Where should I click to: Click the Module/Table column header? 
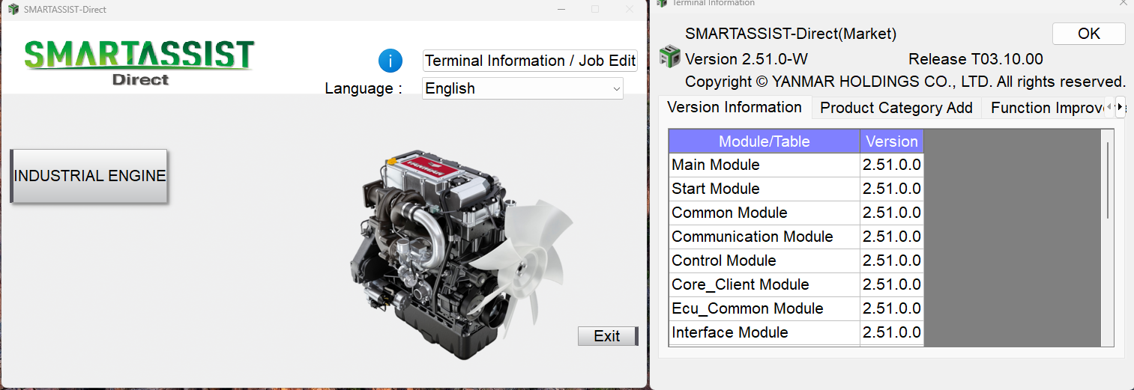coord(764,141)
